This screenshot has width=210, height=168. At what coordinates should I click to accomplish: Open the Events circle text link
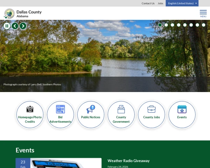pos(182,117)
